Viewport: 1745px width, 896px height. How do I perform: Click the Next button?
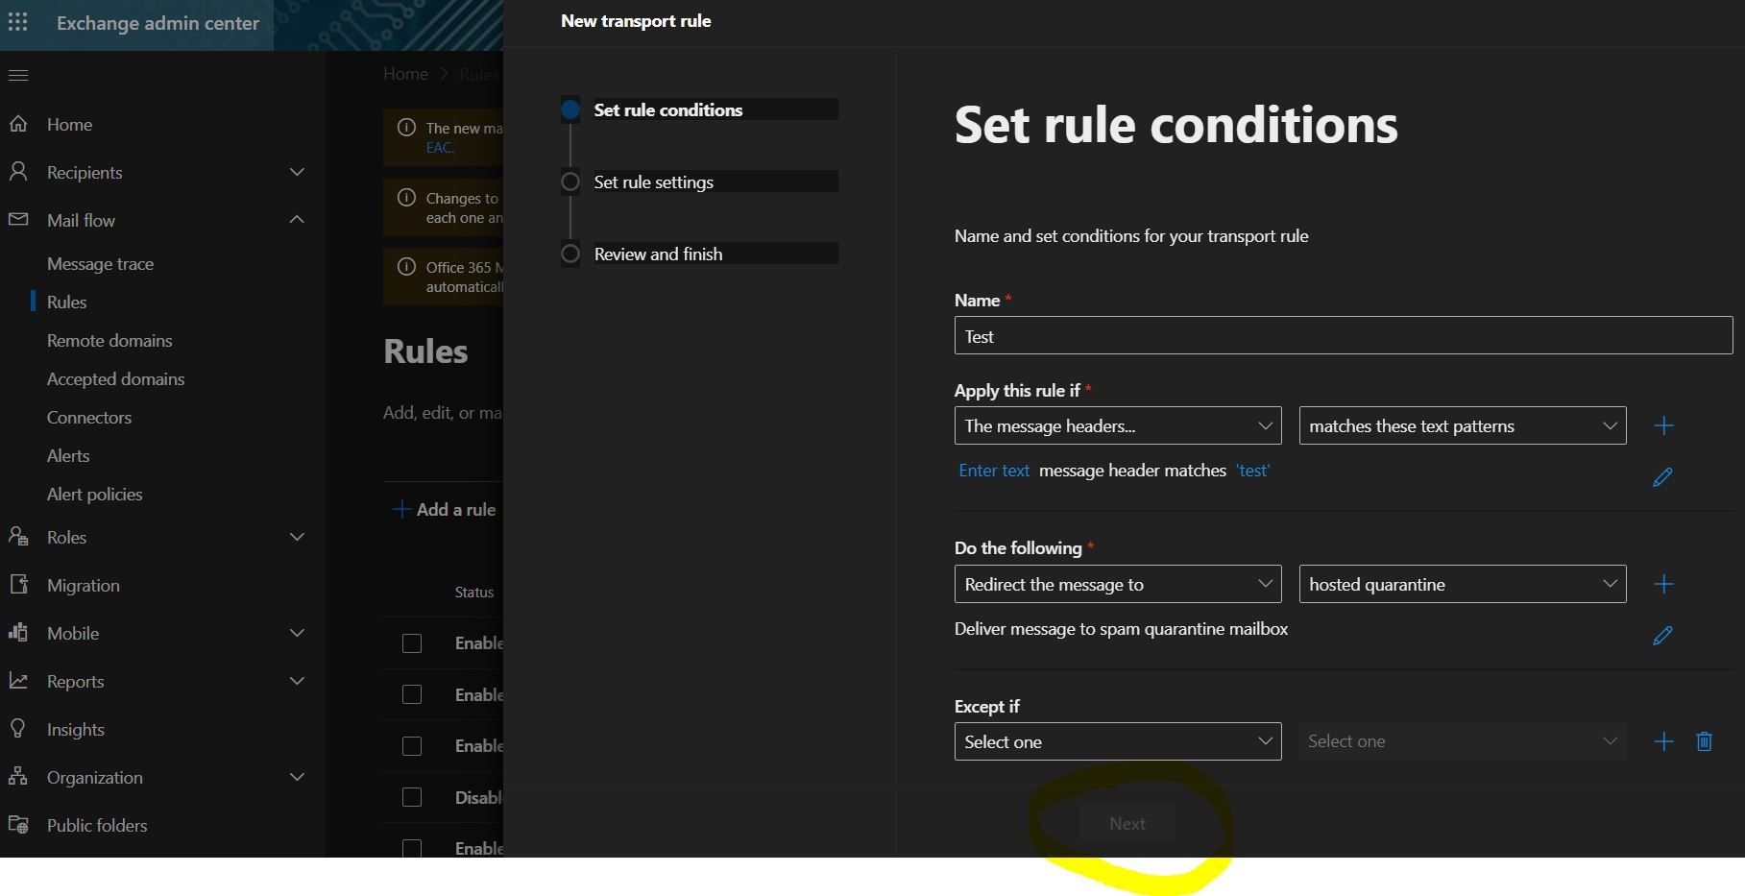tap(1127, 823)
